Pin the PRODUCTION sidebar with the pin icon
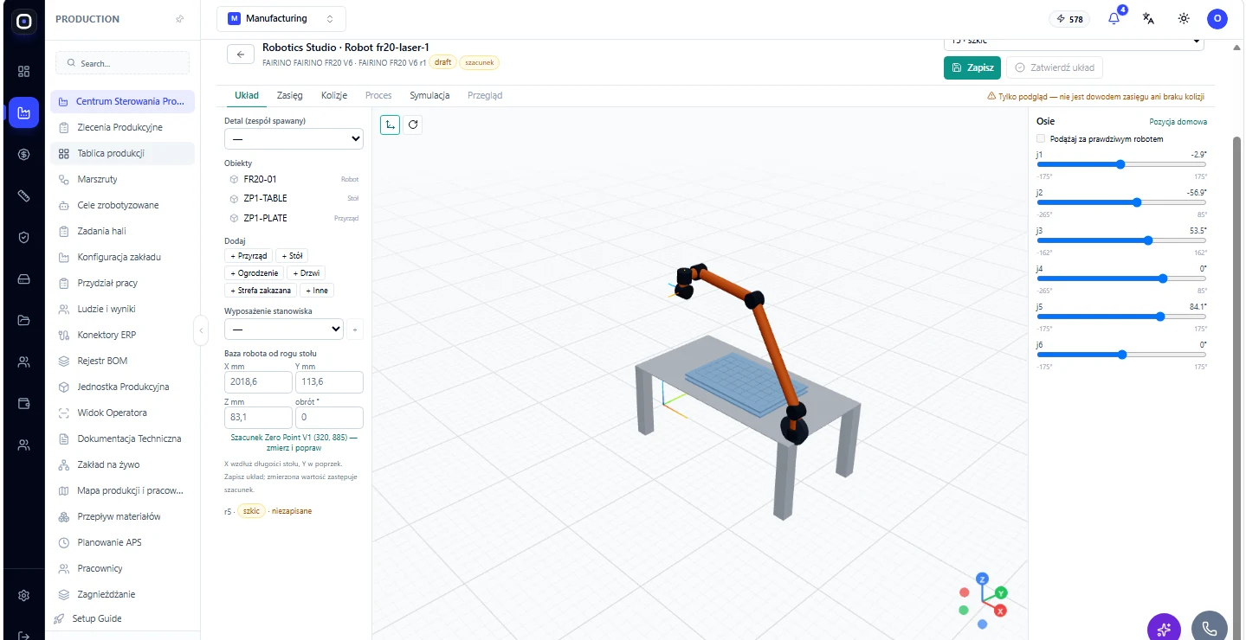 [x=180, y=19]
